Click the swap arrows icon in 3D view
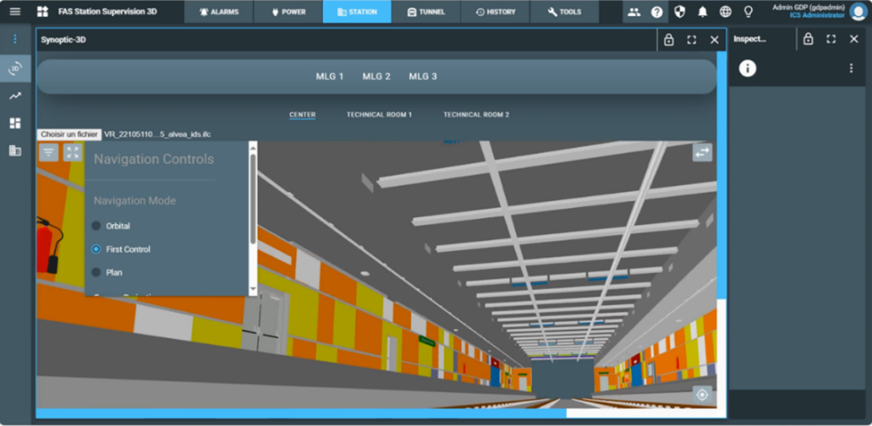Image resolution: width=872 pixels, height=426 pixels. 702,153
